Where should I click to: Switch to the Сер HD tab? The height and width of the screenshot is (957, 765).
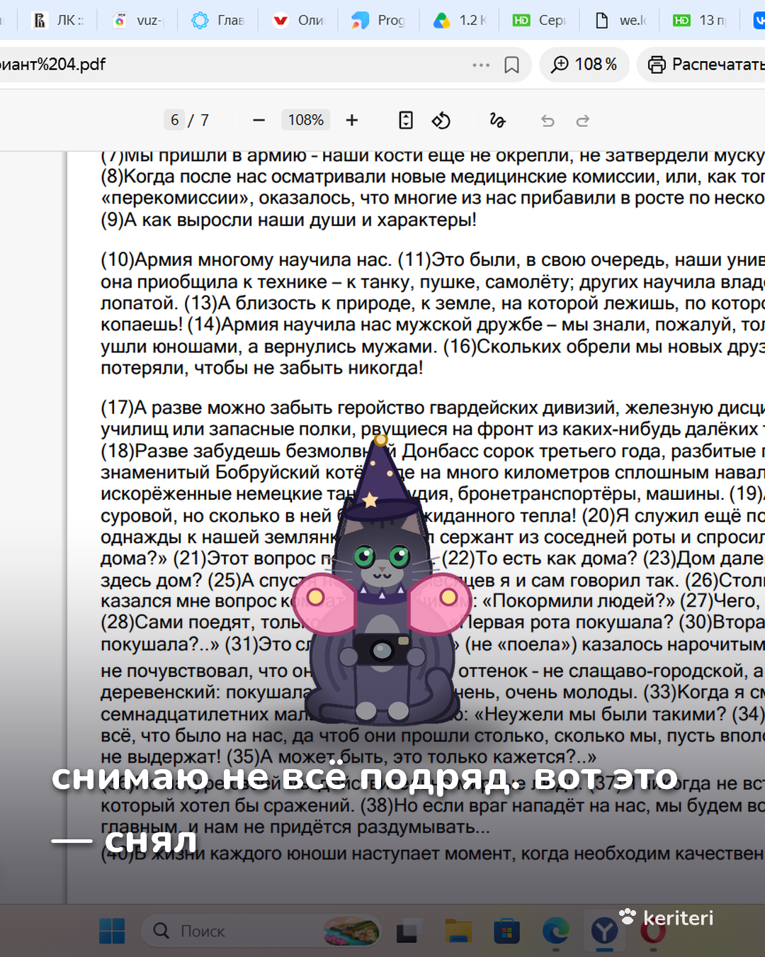[540, 21]
